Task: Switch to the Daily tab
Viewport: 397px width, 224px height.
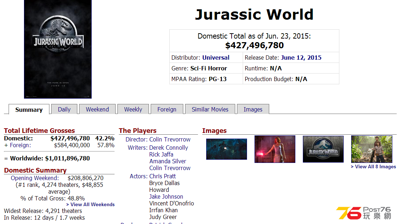Action: (64, 109)
